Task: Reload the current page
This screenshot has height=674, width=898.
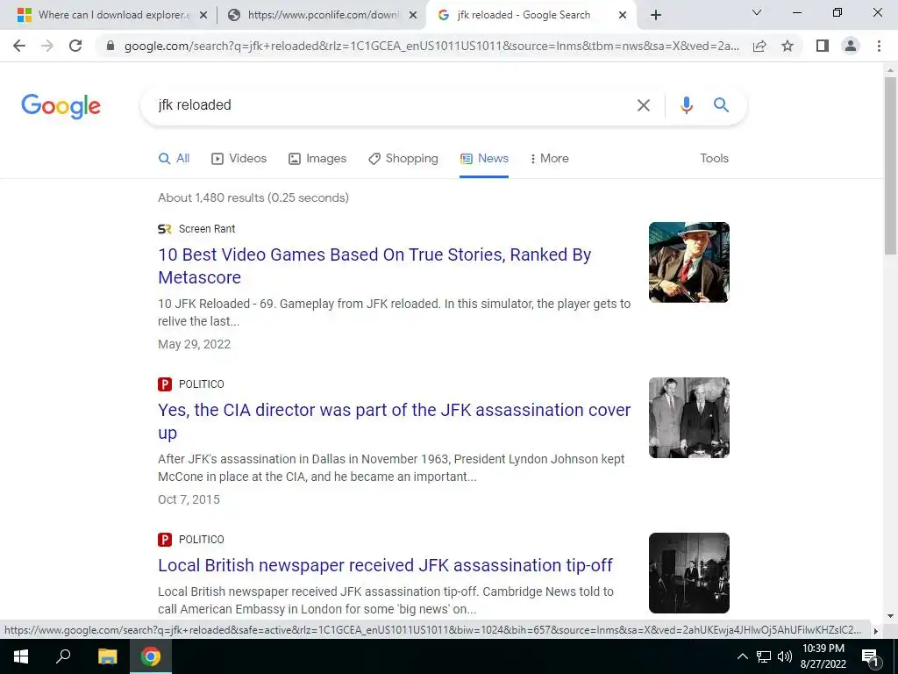Action: coord(75,46)
